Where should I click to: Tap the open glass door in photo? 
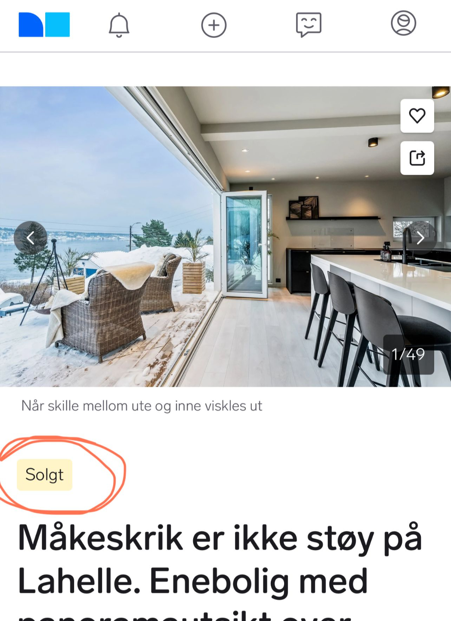tap(245, 245)
